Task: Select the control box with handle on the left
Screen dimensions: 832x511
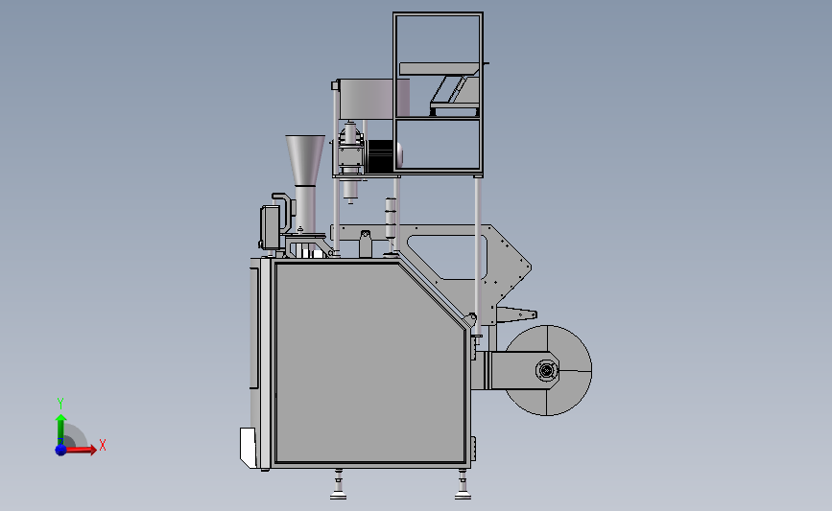Action: (x=271, y=227)
